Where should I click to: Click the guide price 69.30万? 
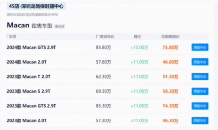(104, 91)
